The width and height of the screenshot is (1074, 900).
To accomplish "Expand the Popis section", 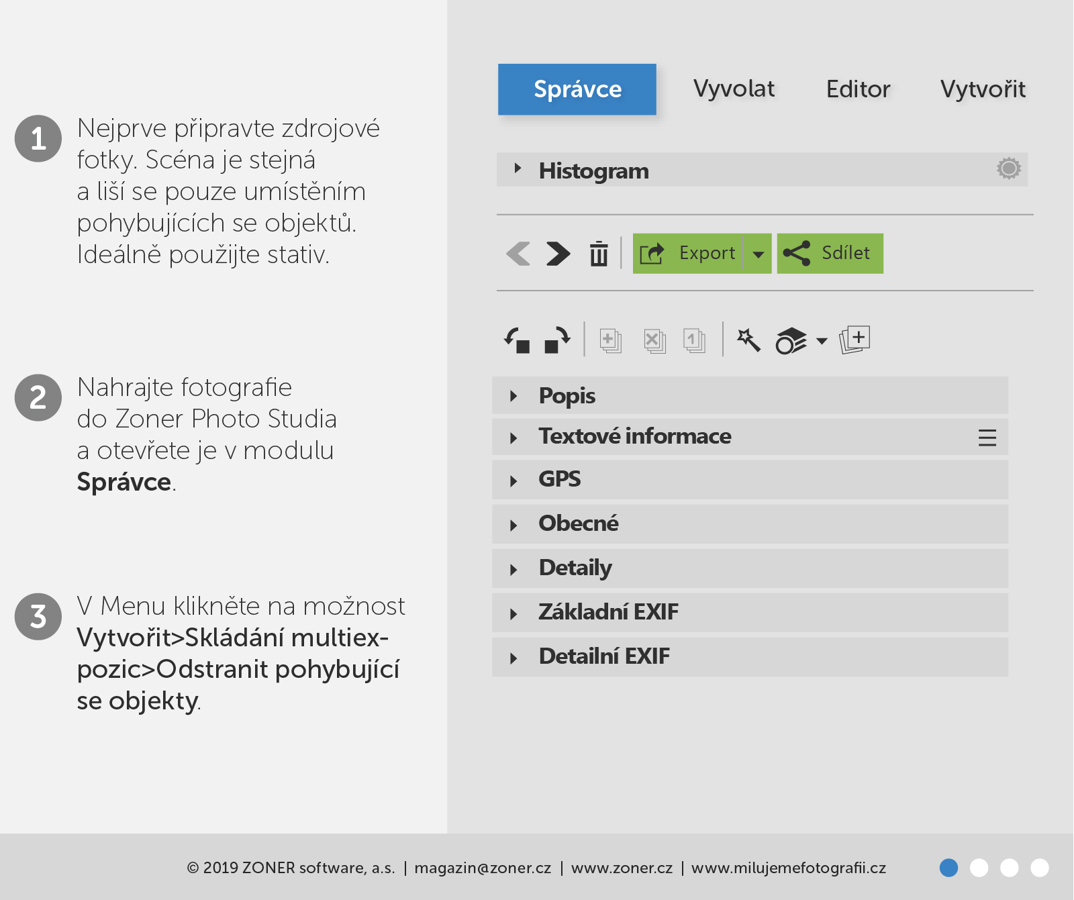I will click(514, 396).
